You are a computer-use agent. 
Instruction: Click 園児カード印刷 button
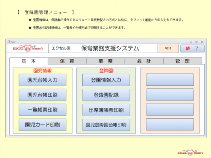(x=43, y=125)
